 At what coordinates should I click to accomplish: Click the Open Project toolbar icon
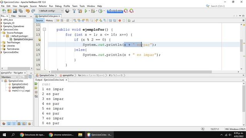15,11
